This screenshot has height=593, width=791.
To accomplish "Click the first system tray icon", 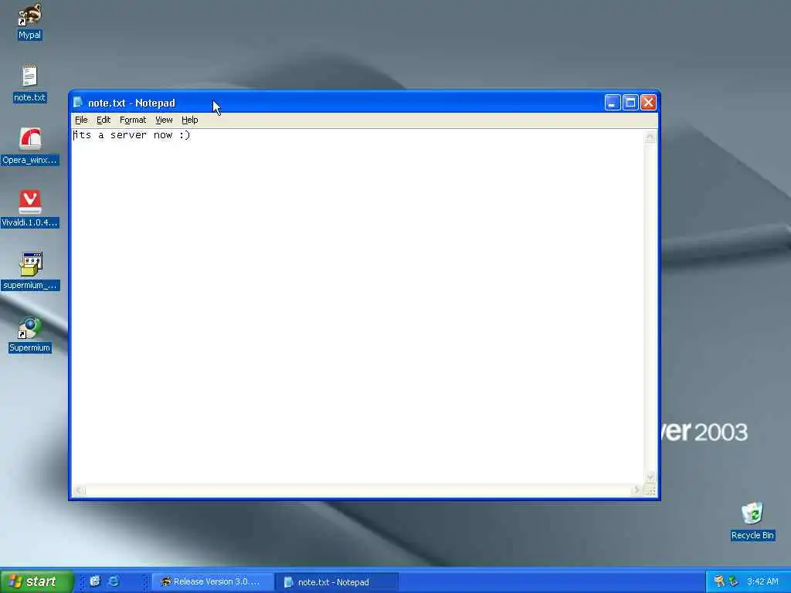I will [719, 581].
